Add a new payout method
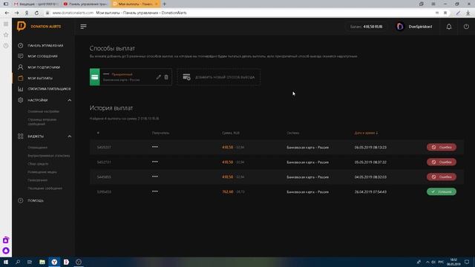Screen dimensions: 475x267 (218, 77)
